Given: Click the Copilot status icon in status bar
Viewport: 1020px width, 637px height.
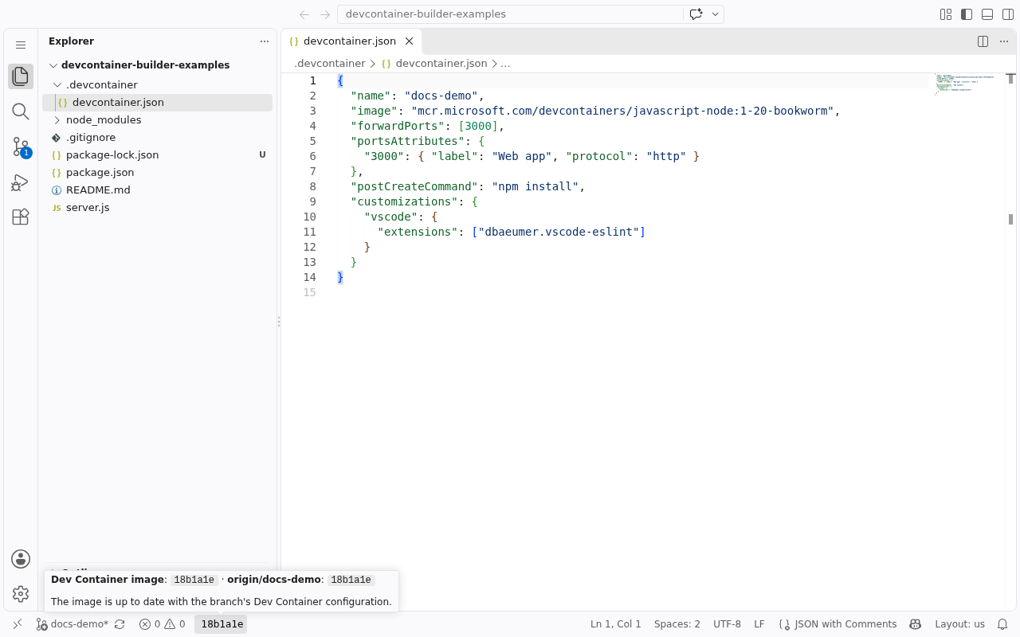Looking at the screenshot, I should (916, 624).
